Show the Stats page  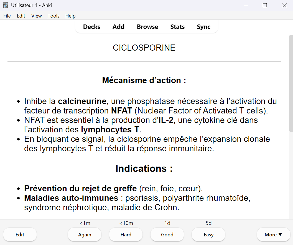tap(177, 27)
